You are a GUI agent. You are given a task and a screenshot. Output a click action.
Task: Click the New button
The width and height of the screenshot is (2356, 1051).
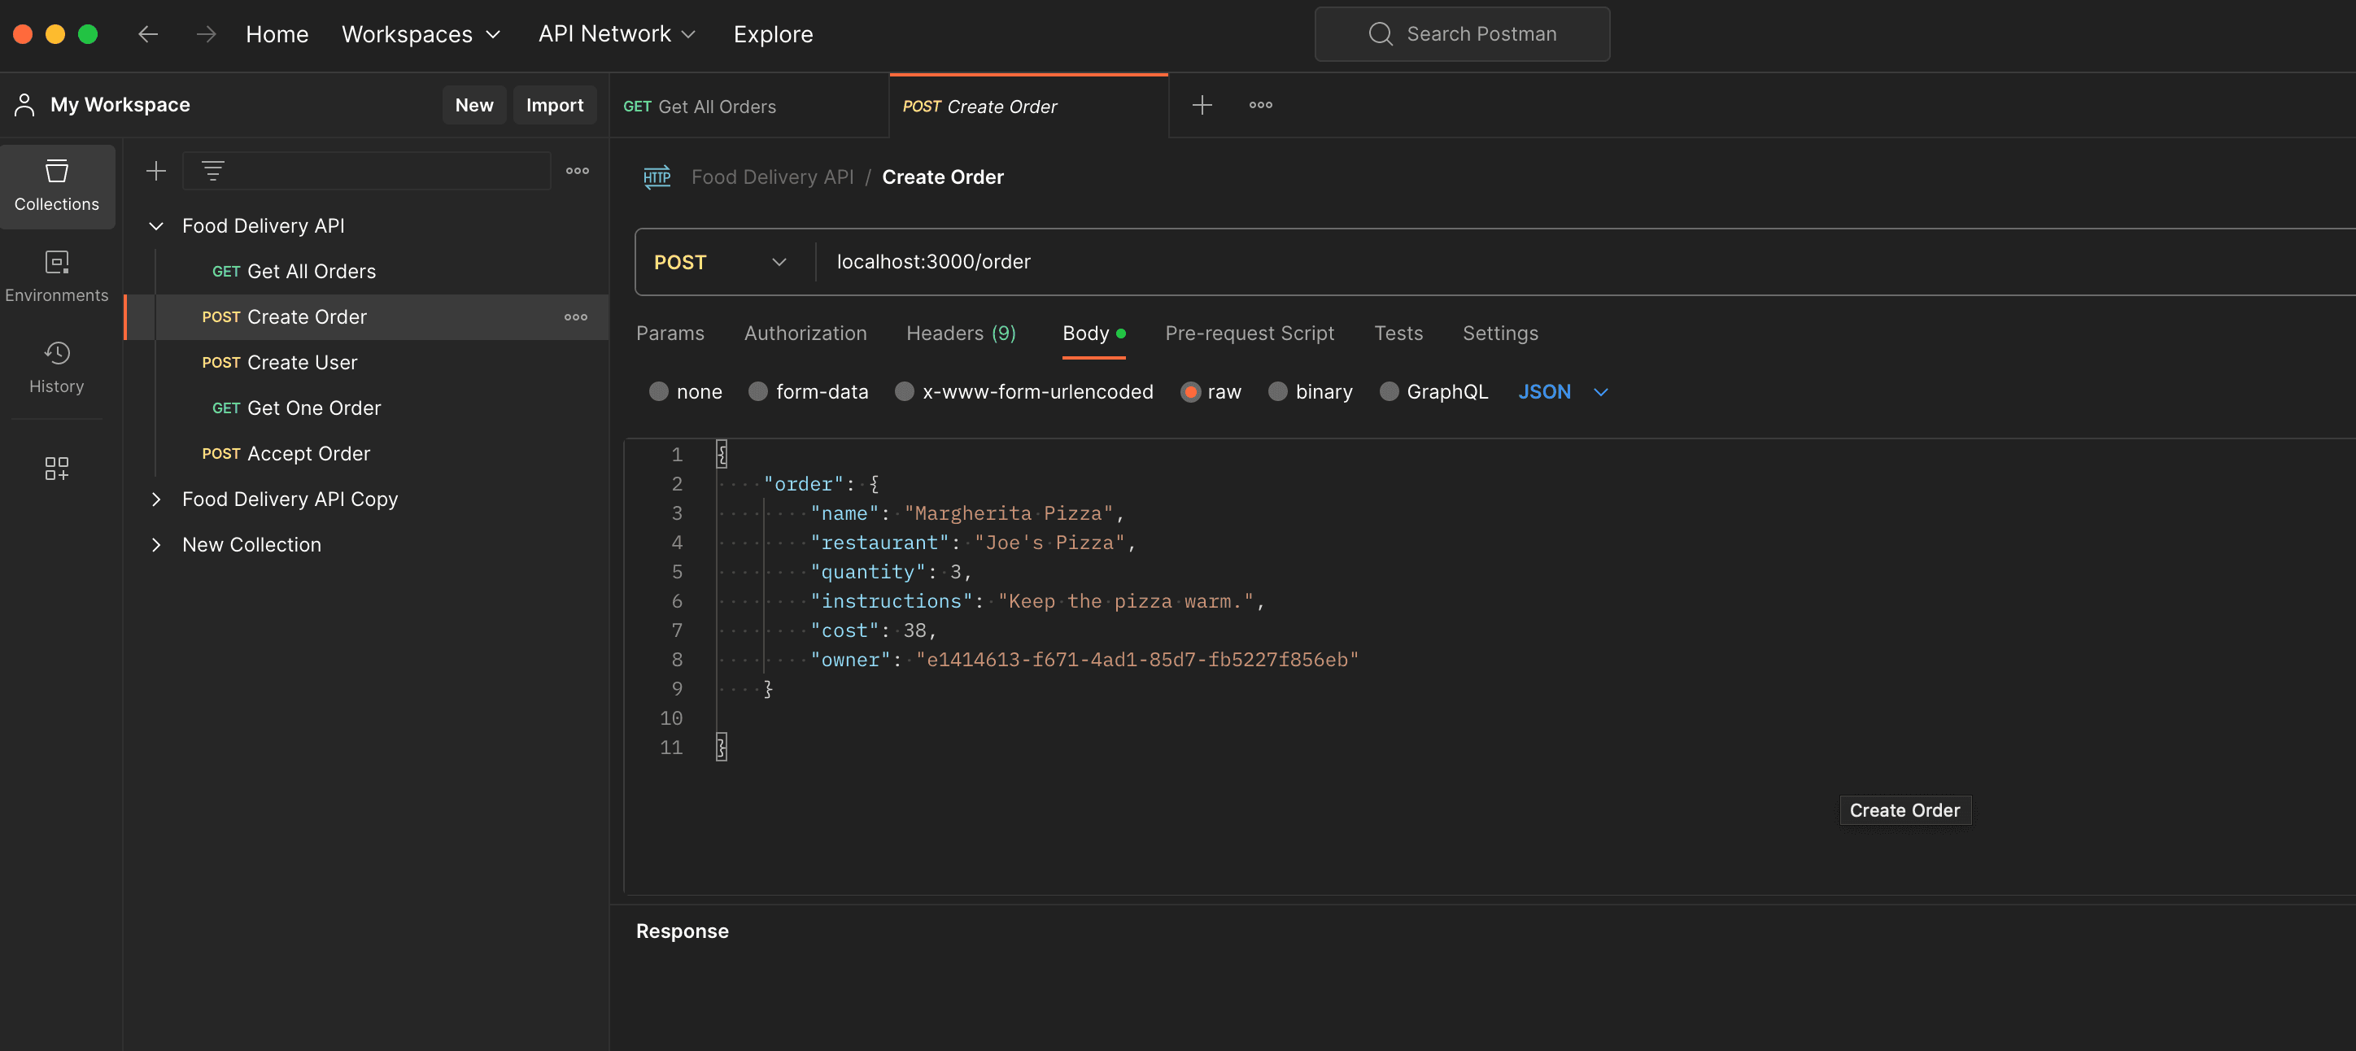pos(473,105)
